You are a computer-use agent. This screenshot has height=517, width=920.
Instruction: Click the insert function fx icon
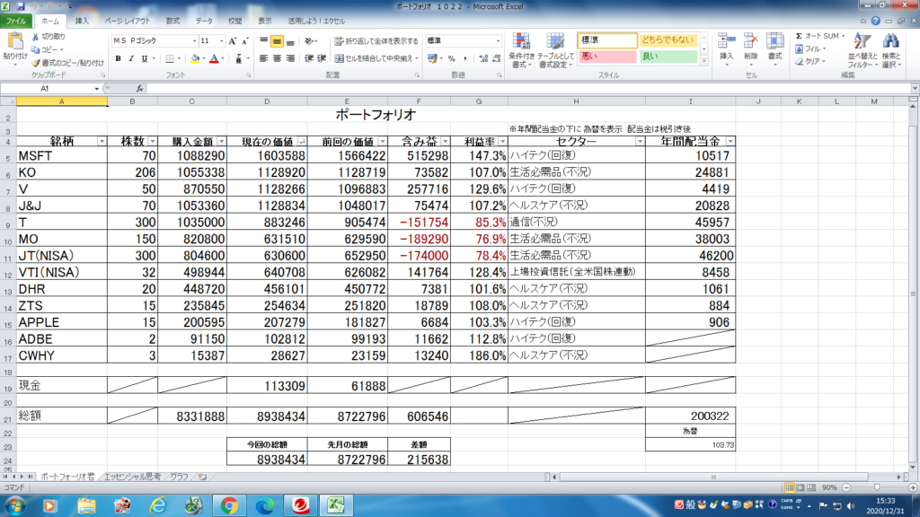coord(139,89)
